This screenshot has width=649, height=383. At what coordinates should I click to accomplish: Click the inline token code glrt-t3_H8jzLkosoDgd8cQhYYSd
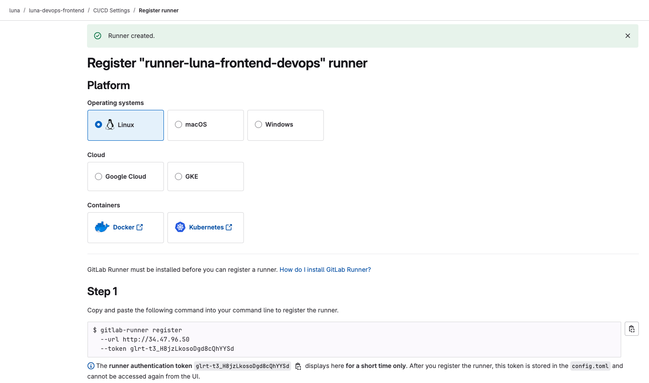pos(243,366)
